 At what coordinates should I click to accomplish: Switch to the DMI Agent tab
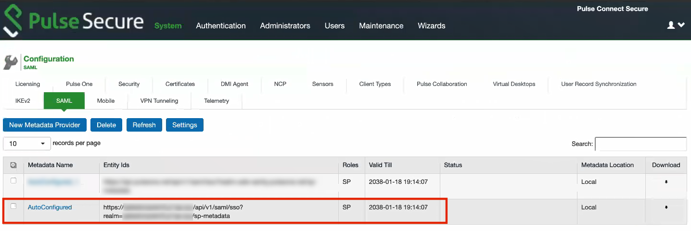[234, 84]
